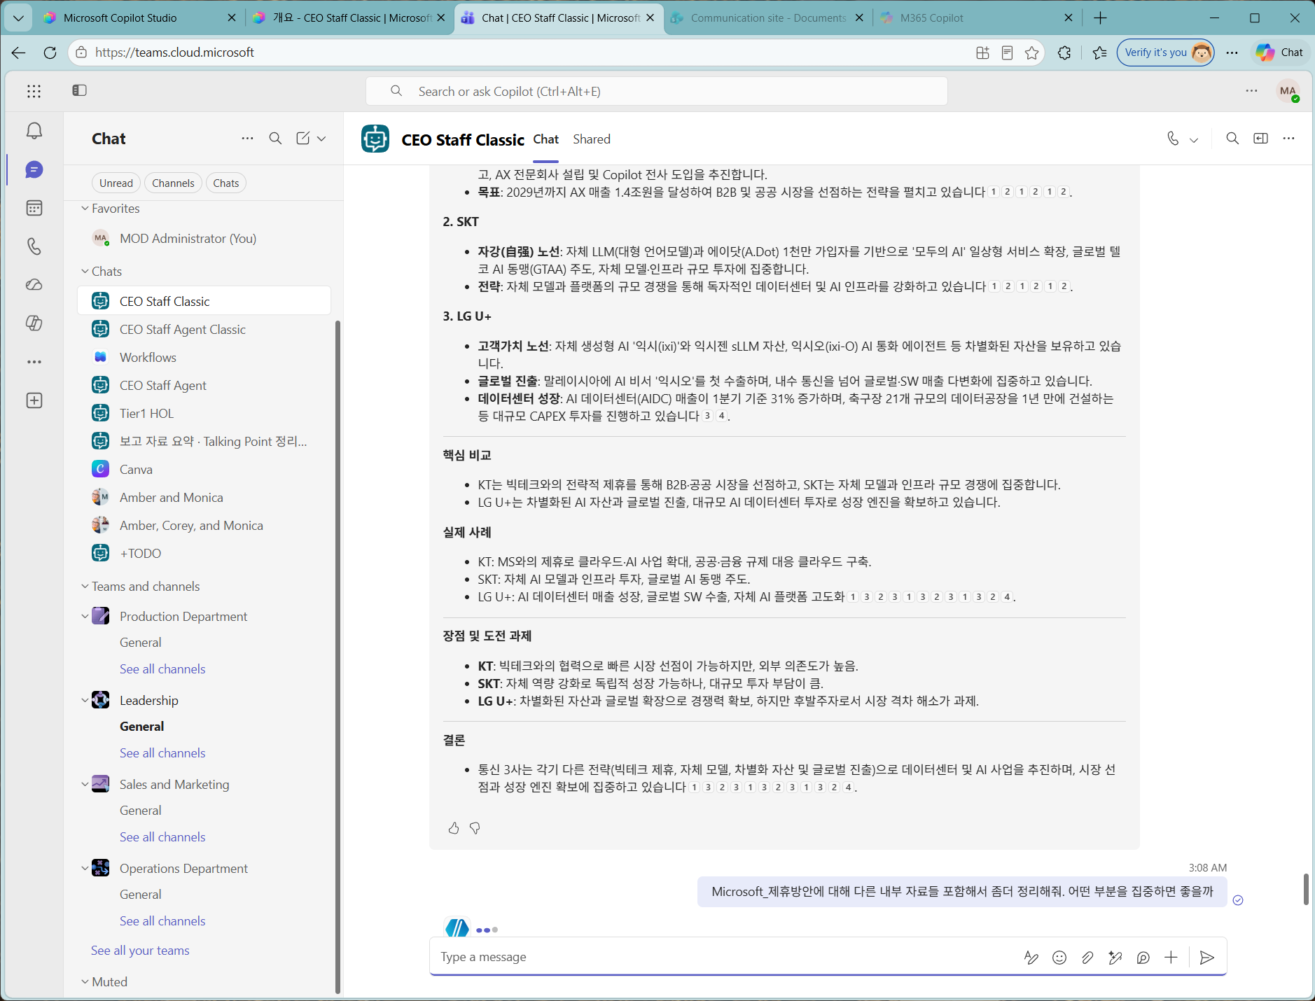Click See all channels under Leadership

tap(162, 753)
